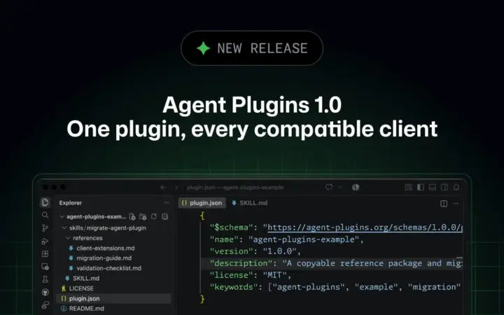The image size is (504, 315).
Task: Switch to the SKILL.md editor tab
Action: pos(250,203)
